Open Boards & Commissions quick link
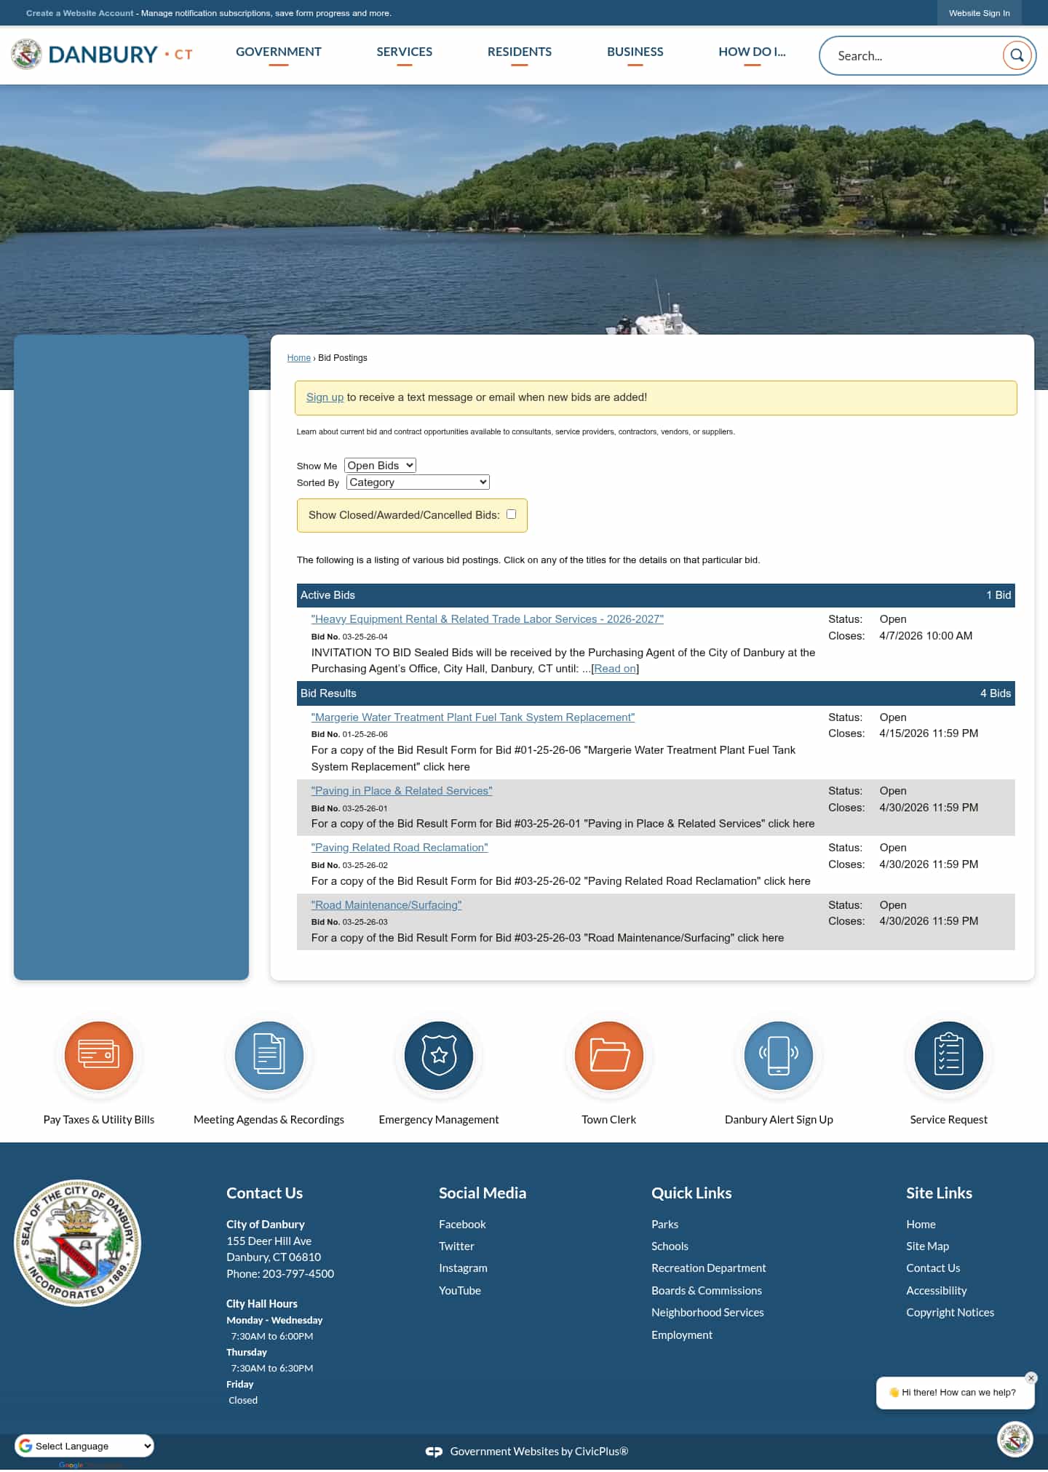 707,1291
